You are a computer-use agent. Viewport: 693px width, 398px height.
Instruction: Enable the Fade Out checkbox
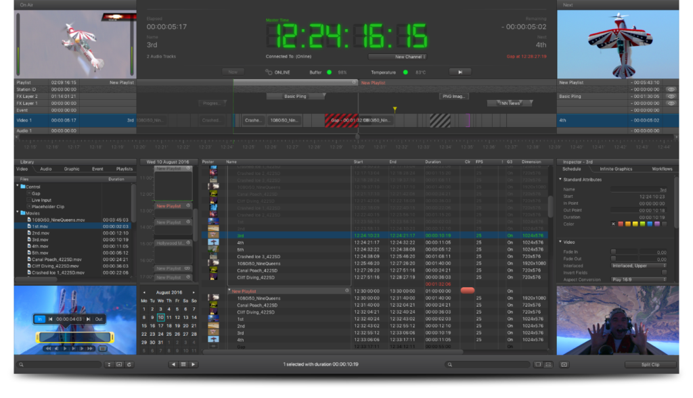613,259
